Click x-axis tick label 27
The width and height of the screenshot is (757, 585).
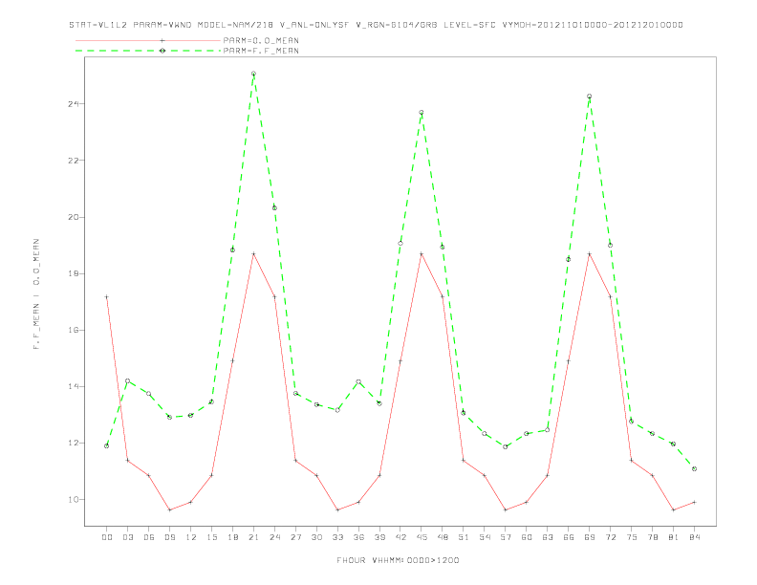tap(295, 537)
